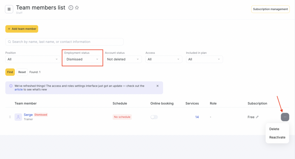Click the Add team member button
This screenshot has height=159, width=295.
point(22,29)
